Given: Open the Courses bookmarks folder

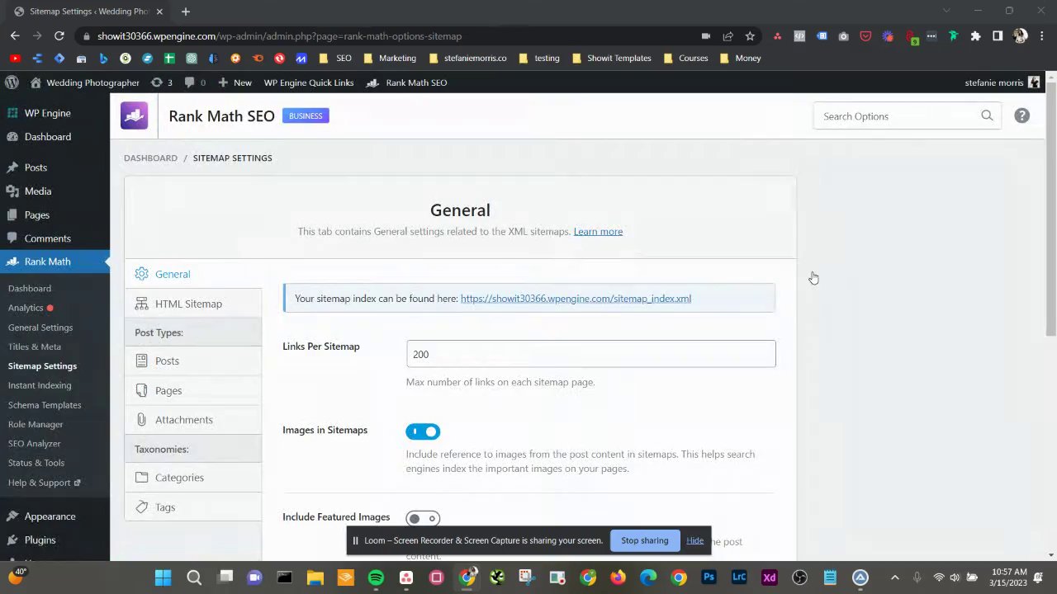Looking at the screenshot, I should pos(685,58).
